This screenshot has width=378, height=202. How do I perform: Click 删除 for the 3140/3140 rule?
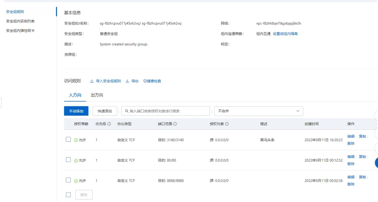351,143
